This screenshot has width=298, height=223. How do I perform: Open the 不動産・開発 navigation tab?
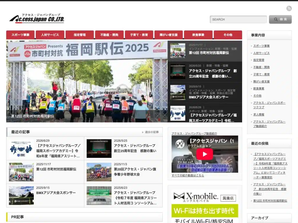[109, 35]
